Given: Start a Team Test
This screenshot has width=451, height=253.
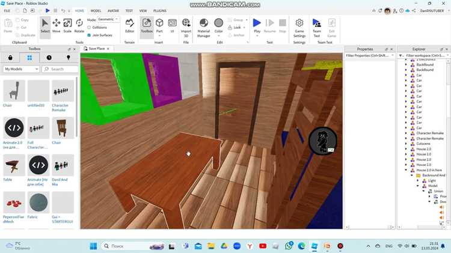Looking at the screenshot, I should click(317, 28).
